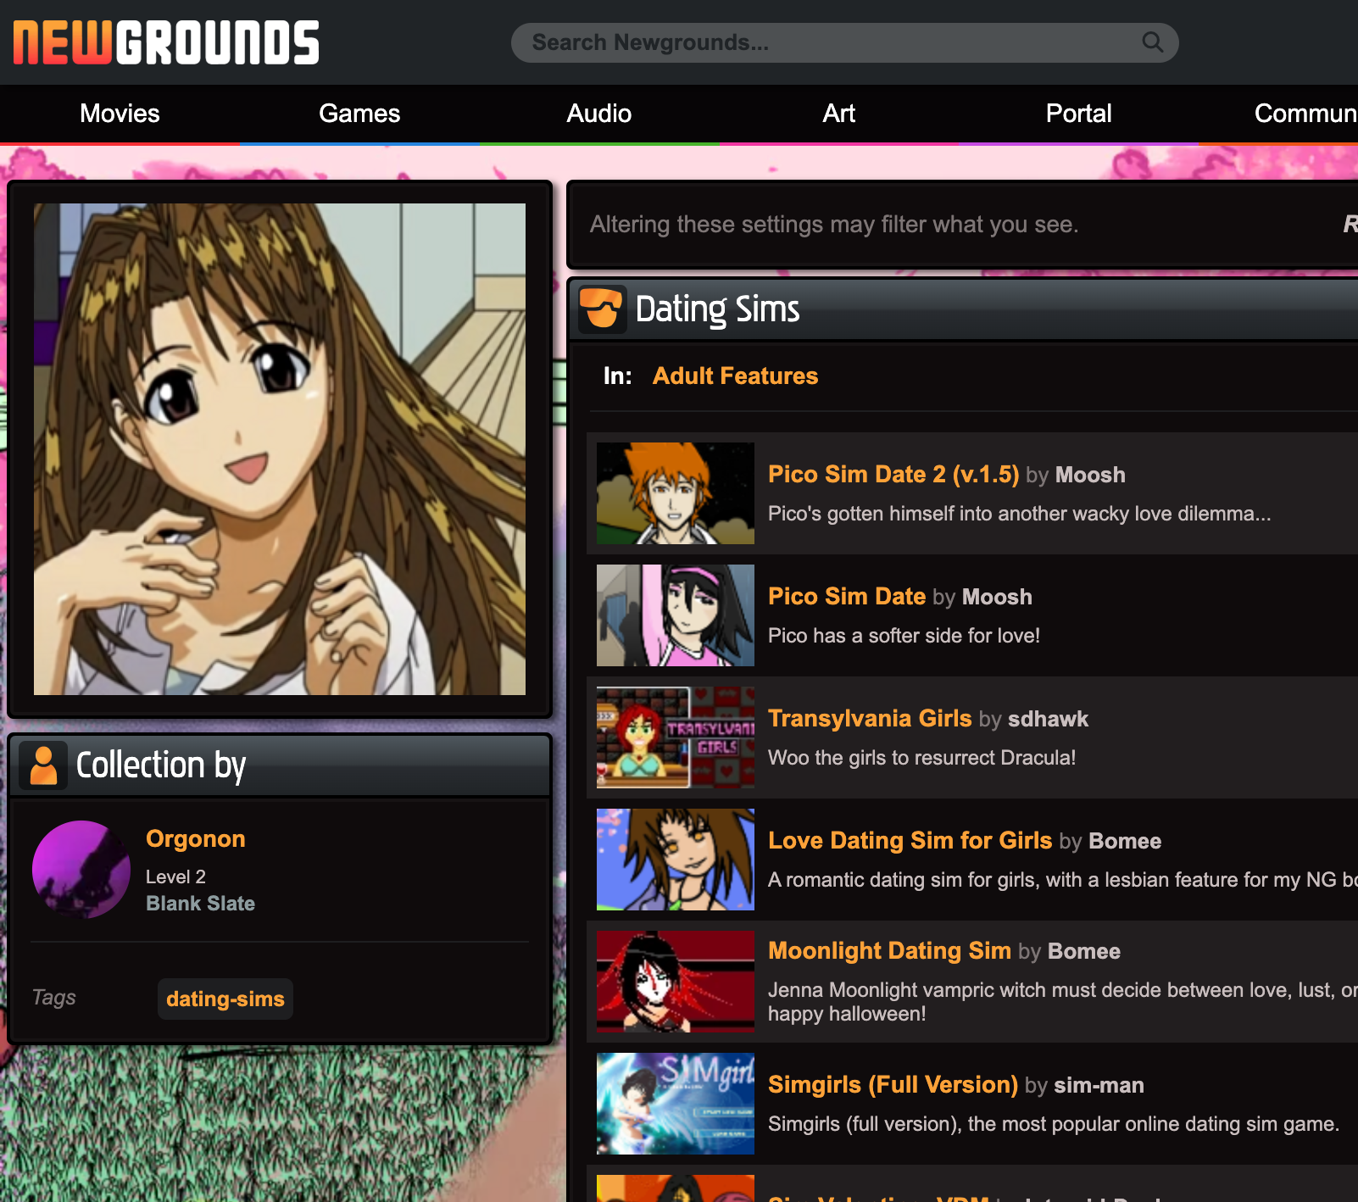Click 'Altering these settings may filter' notice
This screenshot has height=1202, width=1358.
(834, 225)
